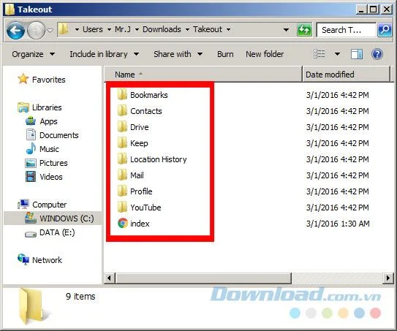The height and width of the screenshot is (331, 397).
Task: Click the horizontal scrollbar thumb
Action: pos(203,278)
